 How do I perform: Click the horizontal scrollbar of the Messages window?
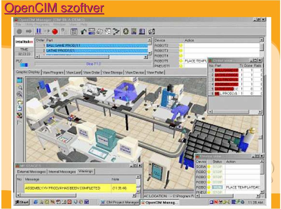click(76, 195)
